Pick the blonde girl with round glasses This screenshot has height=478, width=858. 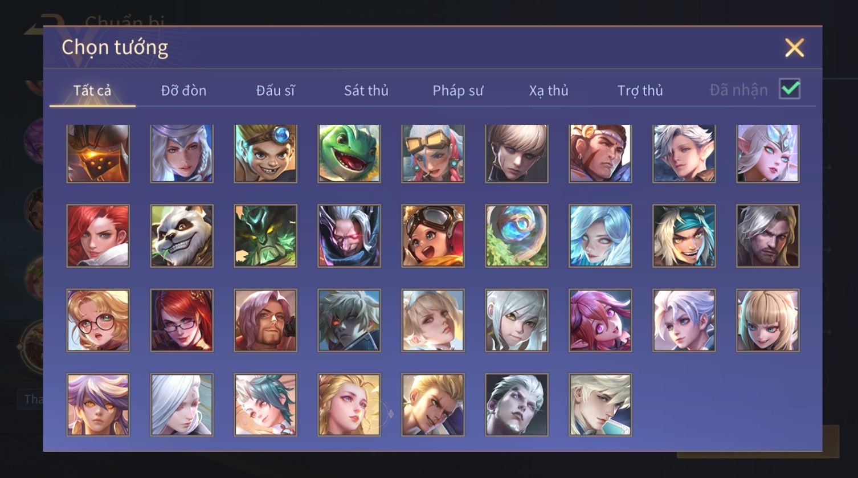[98, 320]
